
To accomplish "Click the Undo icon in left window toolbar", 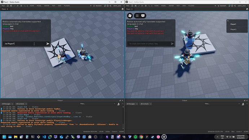I will (25, 6).
